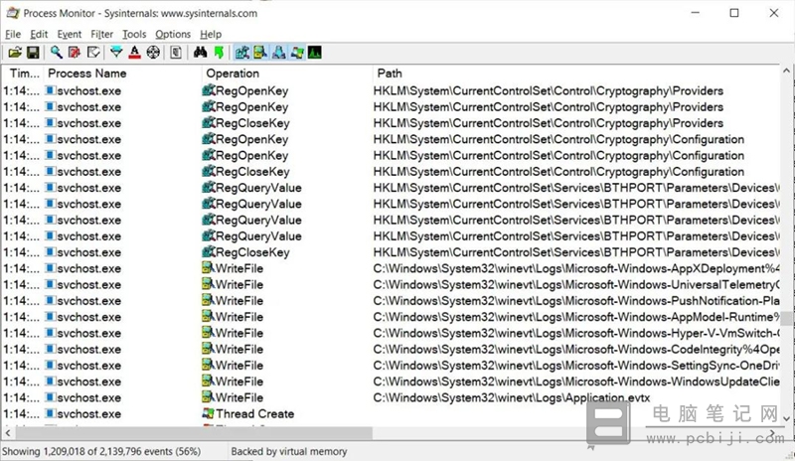Open the Edit menu
The image size is (795, 461).
(x=39, y=34)
